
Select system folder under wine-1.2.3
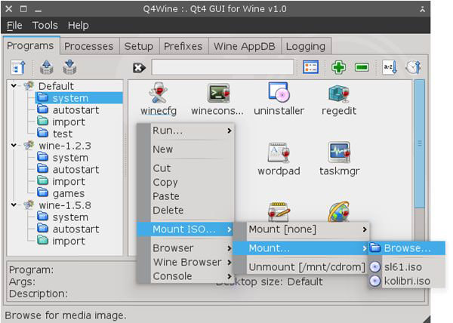pyautogui.click(x=63, y=158)
